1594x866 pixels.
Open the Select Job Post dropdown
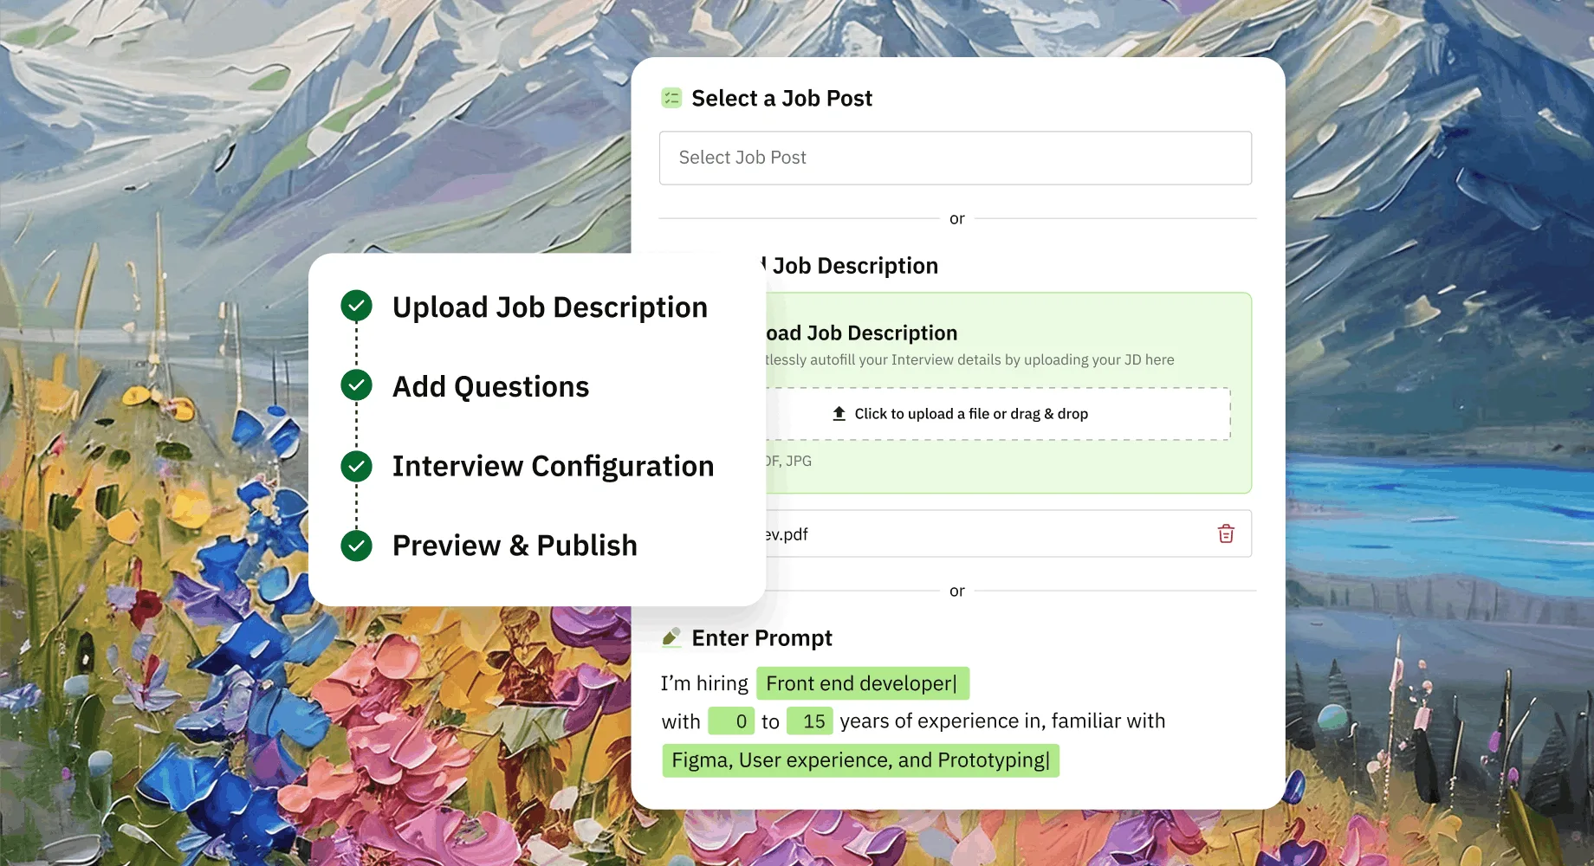click(956, 158)
